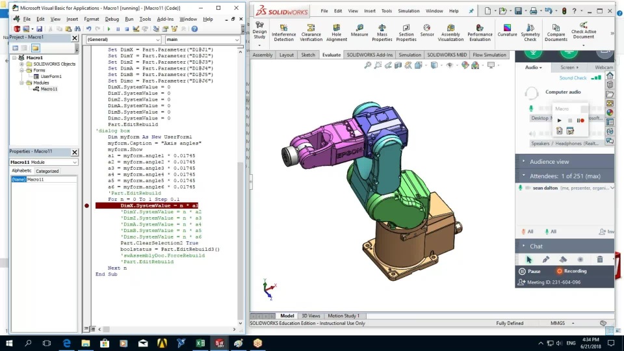Switch to Categorized properties tab
624x351 pixels.
coord(47,171)
